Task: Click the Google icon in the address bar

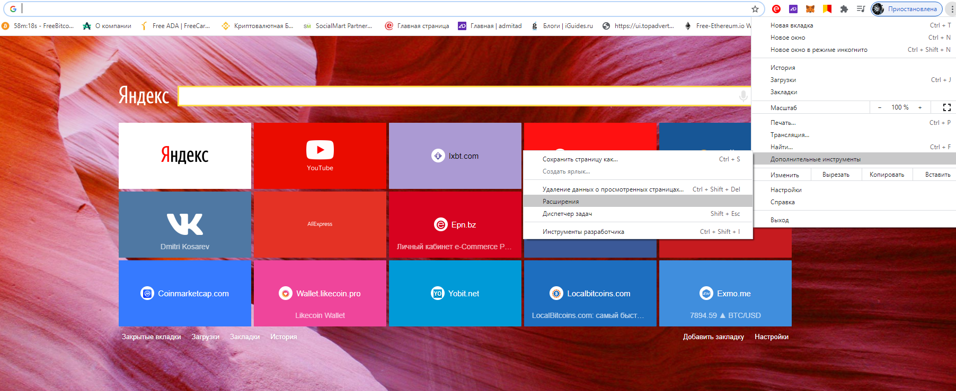Action: coord(13,9)
